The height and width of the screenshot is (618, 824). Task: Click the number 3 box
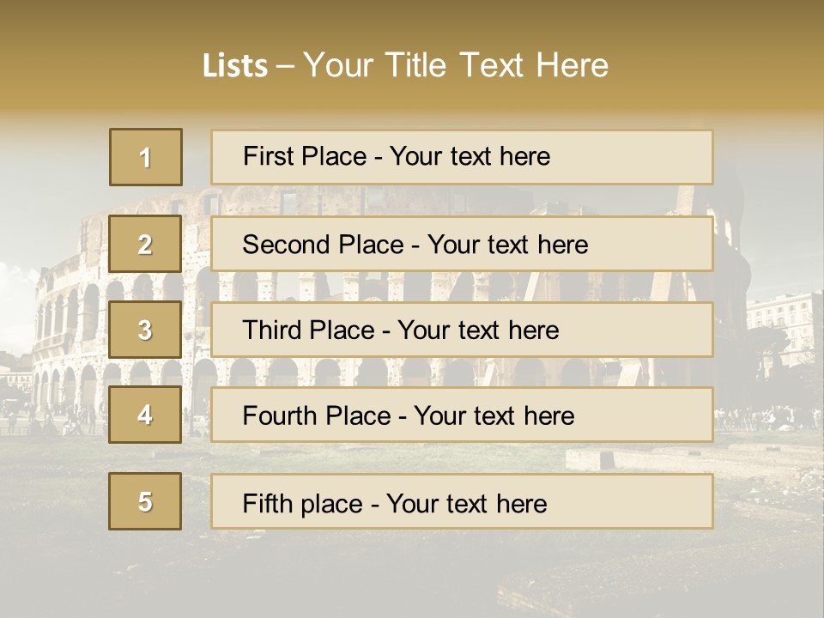145,330
